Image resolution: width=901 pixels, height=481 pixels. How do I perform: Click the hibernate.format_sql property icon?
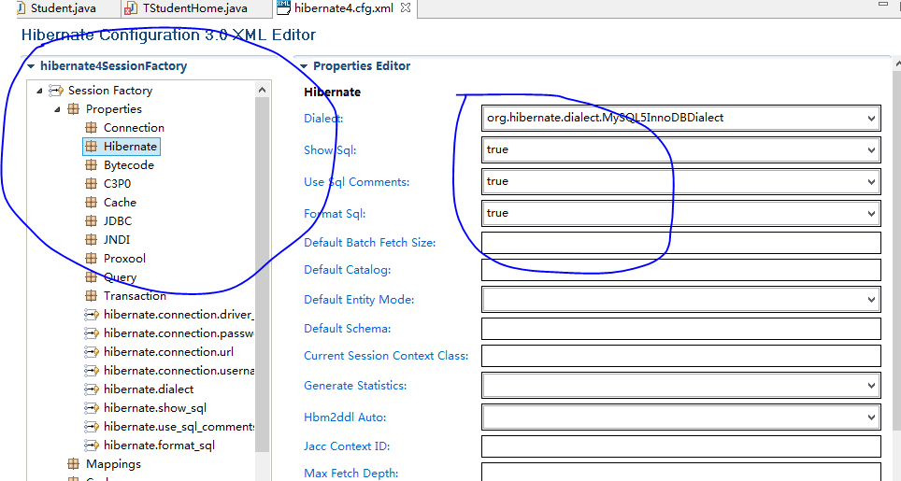coord(92,446)
